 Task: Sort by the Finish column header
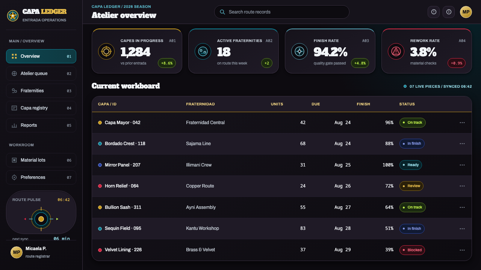coord(363,104)
